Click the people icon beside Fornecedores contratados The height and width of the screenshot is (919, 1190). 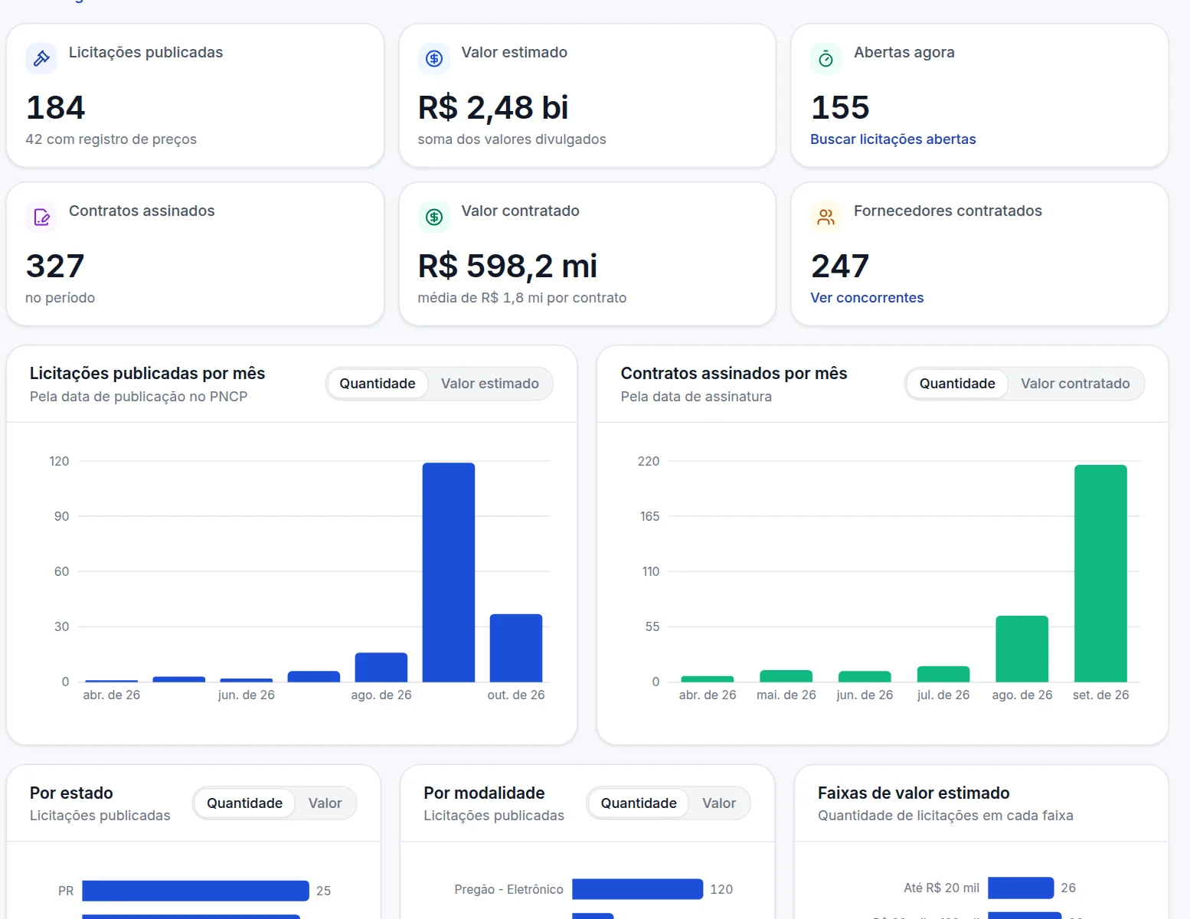click(x=826, y=217)
